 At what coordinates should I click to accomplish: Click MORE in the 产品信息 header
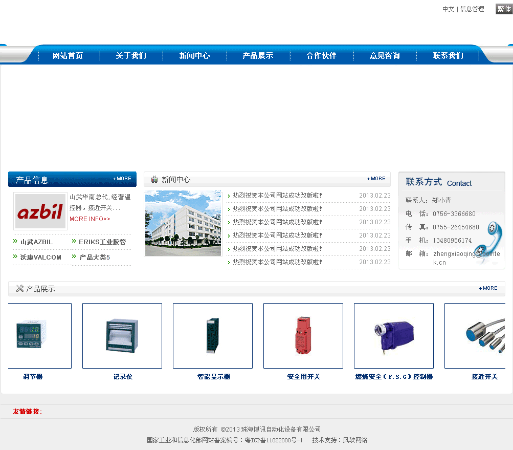coord(122,179)
